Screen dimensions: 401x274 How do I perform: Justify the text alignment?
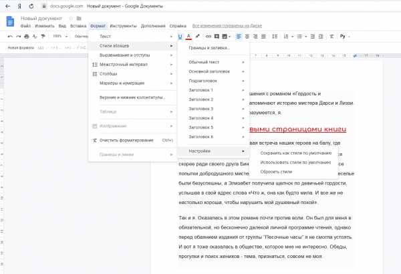[x=263, y=37]
